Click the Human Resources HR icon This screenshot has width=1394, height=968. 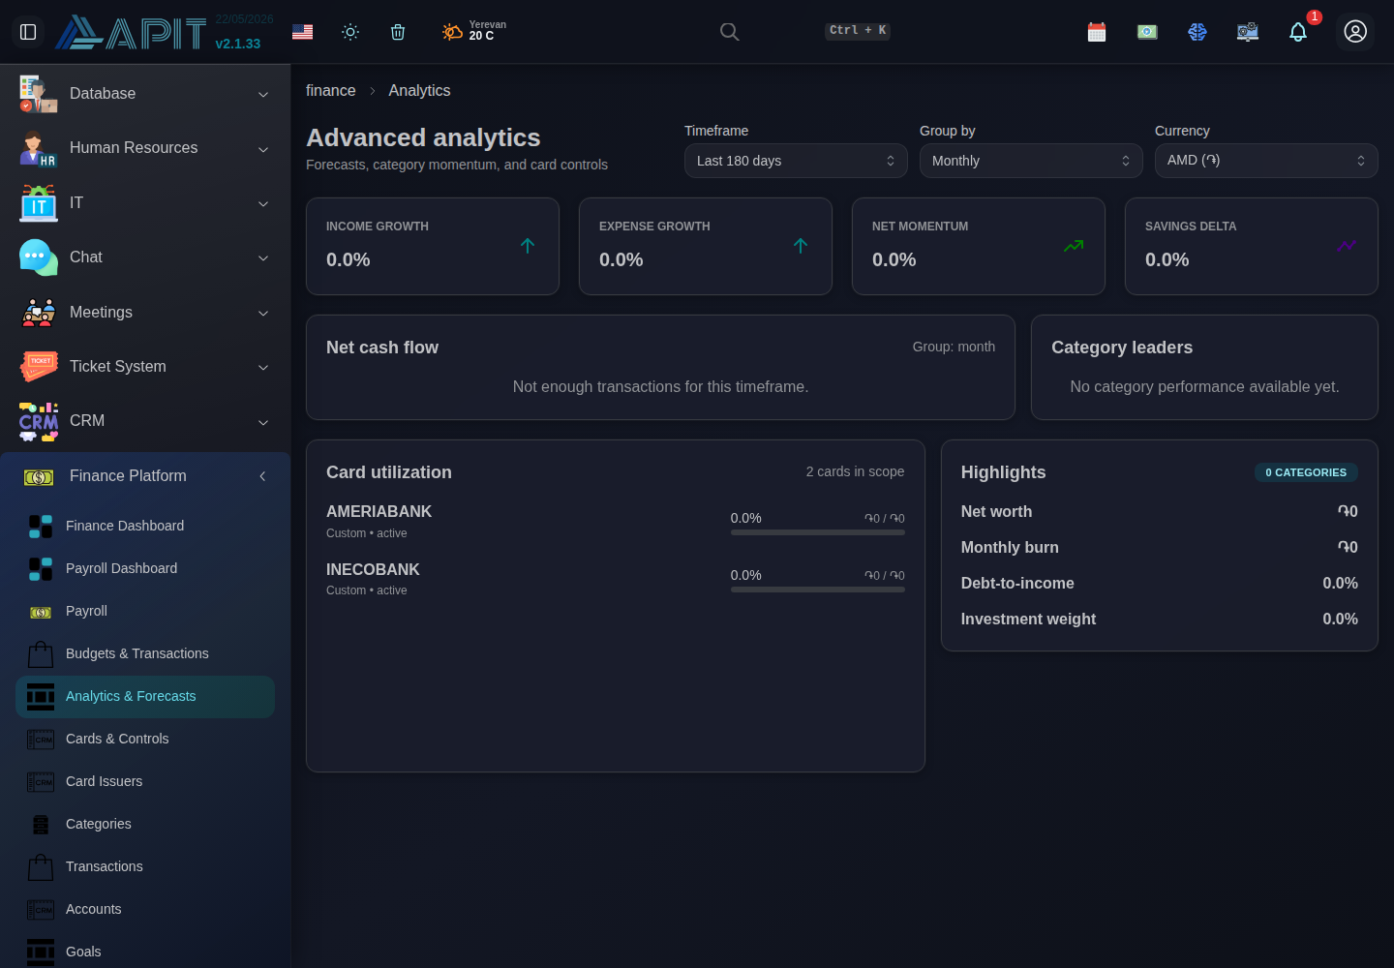tap(39, 148)
